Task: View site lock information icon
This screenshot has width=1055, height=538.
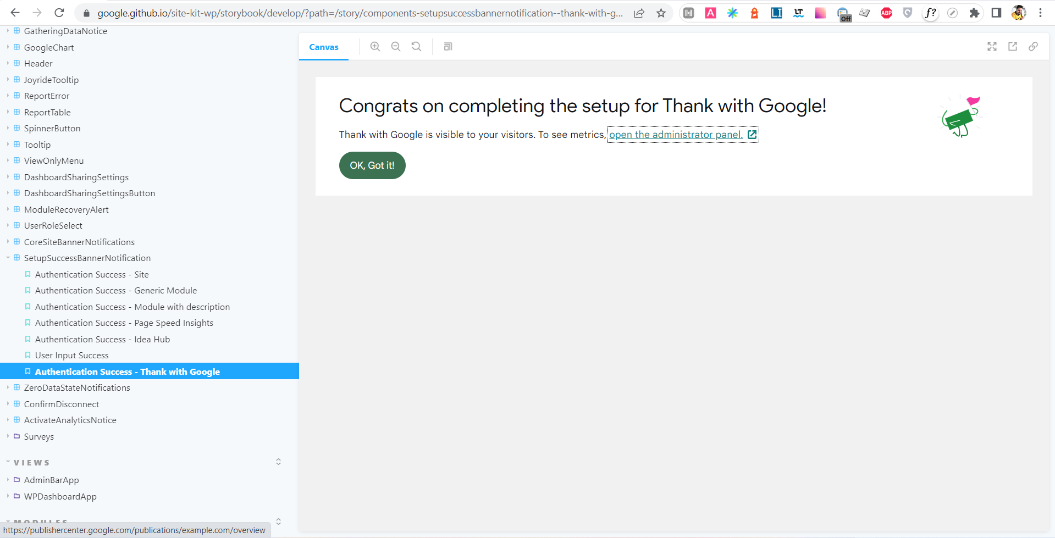Action: click(86, 13)
